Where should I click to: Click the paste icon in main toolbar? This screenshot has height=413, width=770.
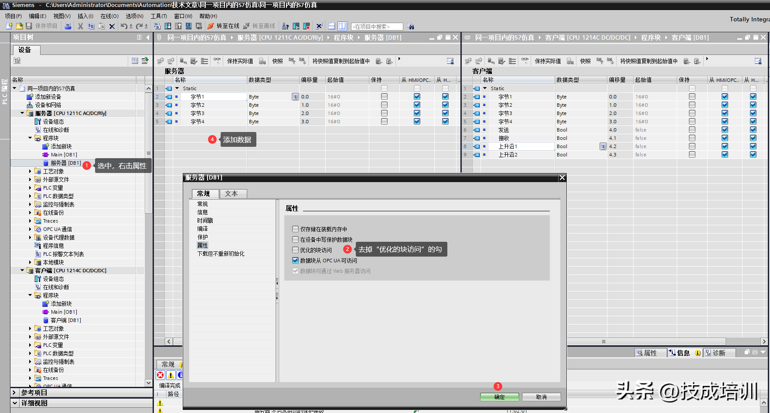tap(101, 26)
